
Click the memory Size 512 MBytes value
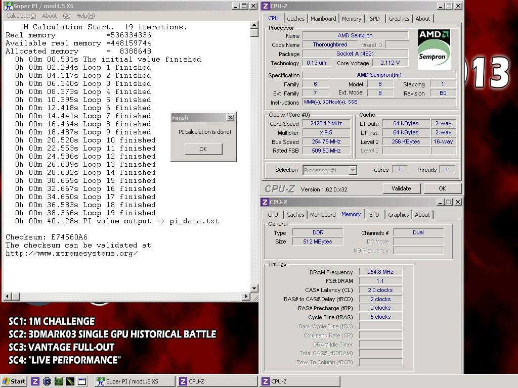tap(318, 241)
